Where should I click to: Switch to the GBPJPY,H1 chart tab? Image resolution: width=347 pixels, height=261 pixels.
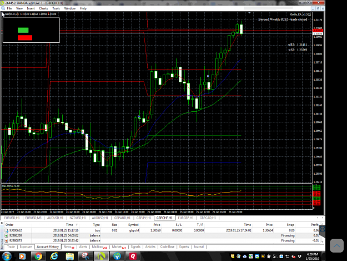point(144,218)
